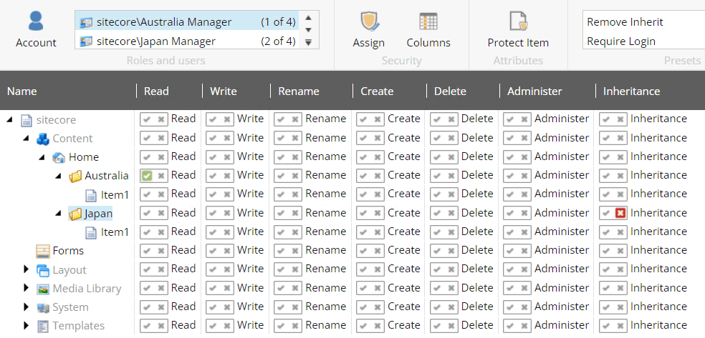The width and height of the screenshot is (705, 338).
Task: Deny Inheritance on the Japan row
Action: click(621, 214)
